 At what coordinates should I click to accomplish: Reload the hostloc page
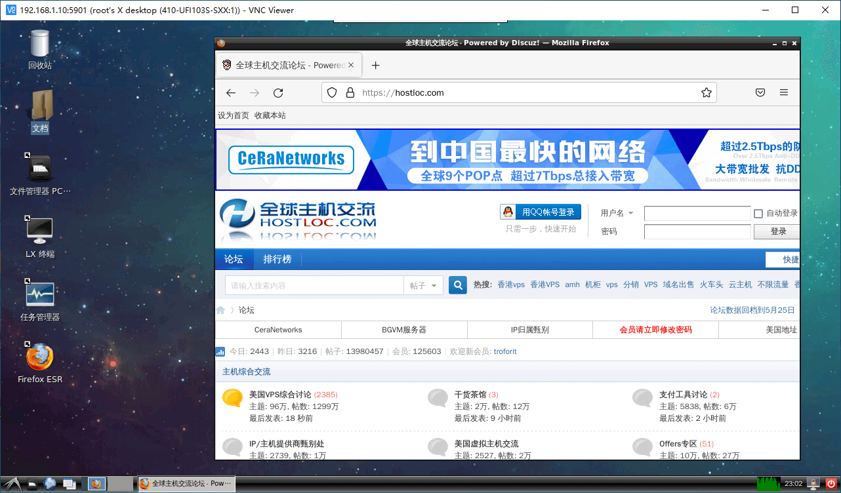pos(278,93)
